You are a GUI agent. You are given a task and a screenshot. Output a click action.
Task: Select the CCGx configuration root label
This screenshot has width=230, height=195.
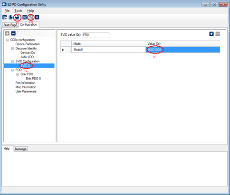click(22, 40)
